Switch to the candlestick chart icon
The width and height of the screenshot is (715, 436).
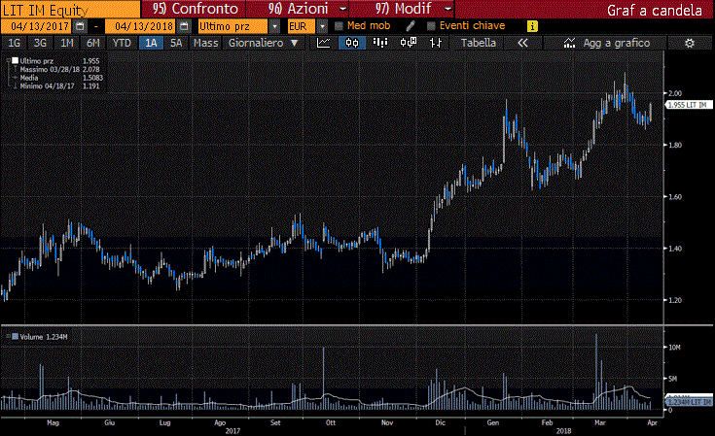coord(353,44)
